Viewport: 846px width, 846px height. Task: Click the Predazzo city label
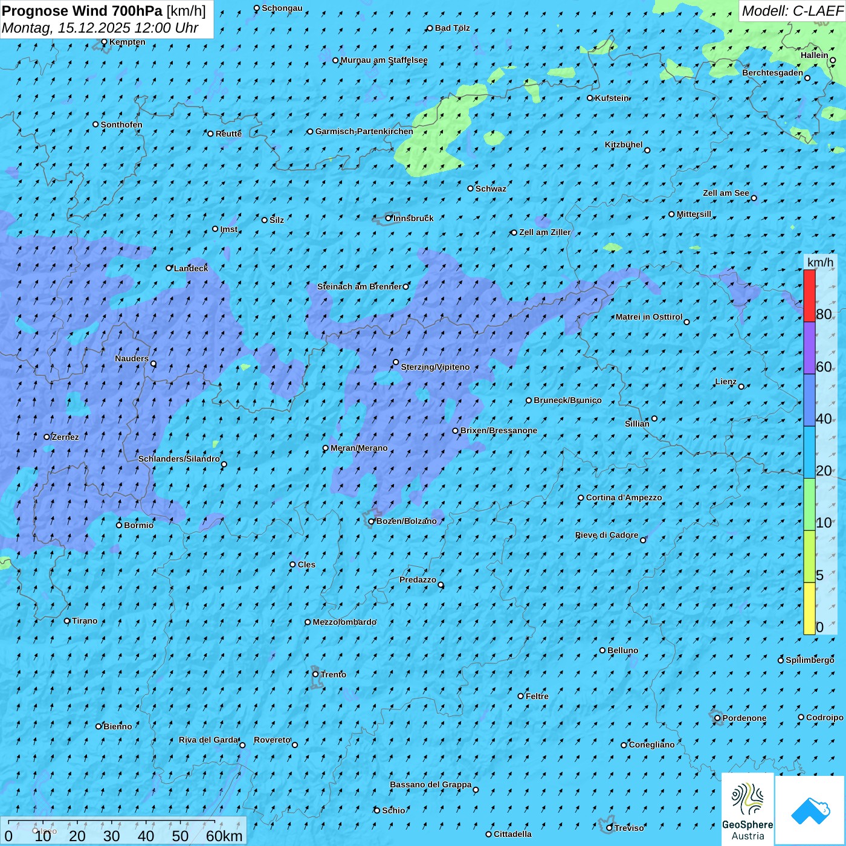click(x=418, y=580)
